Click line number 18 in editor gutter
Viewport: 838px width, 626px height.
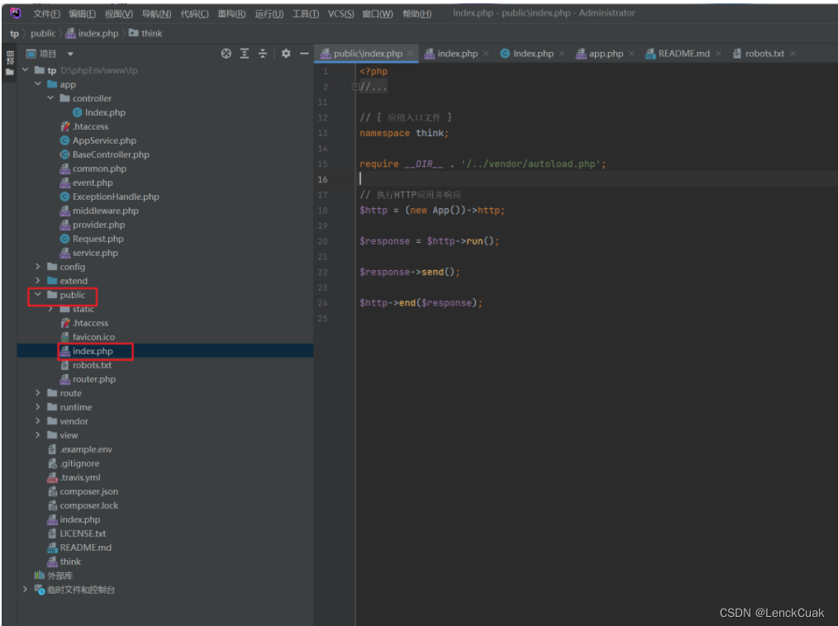point(323,211)
